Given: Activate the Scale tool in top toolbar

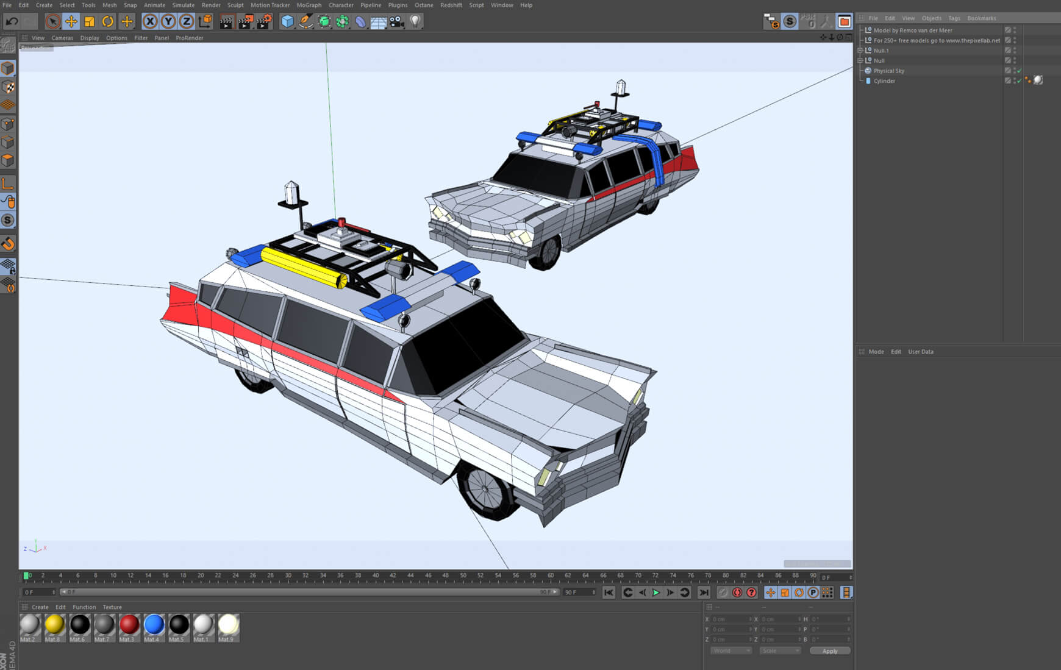Looking at the screenshot, I should click(x=90, y=22).
